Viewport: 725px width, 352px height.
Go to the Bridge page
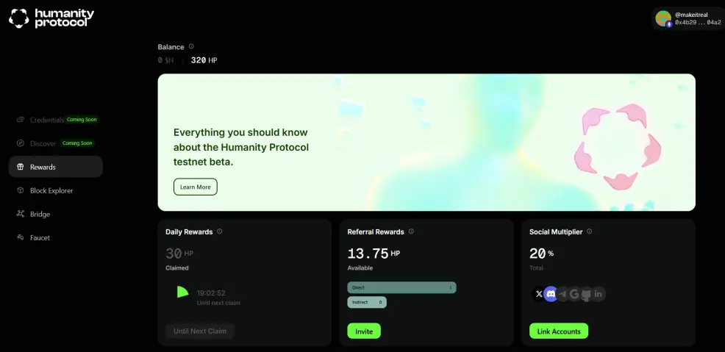point(56,214)
